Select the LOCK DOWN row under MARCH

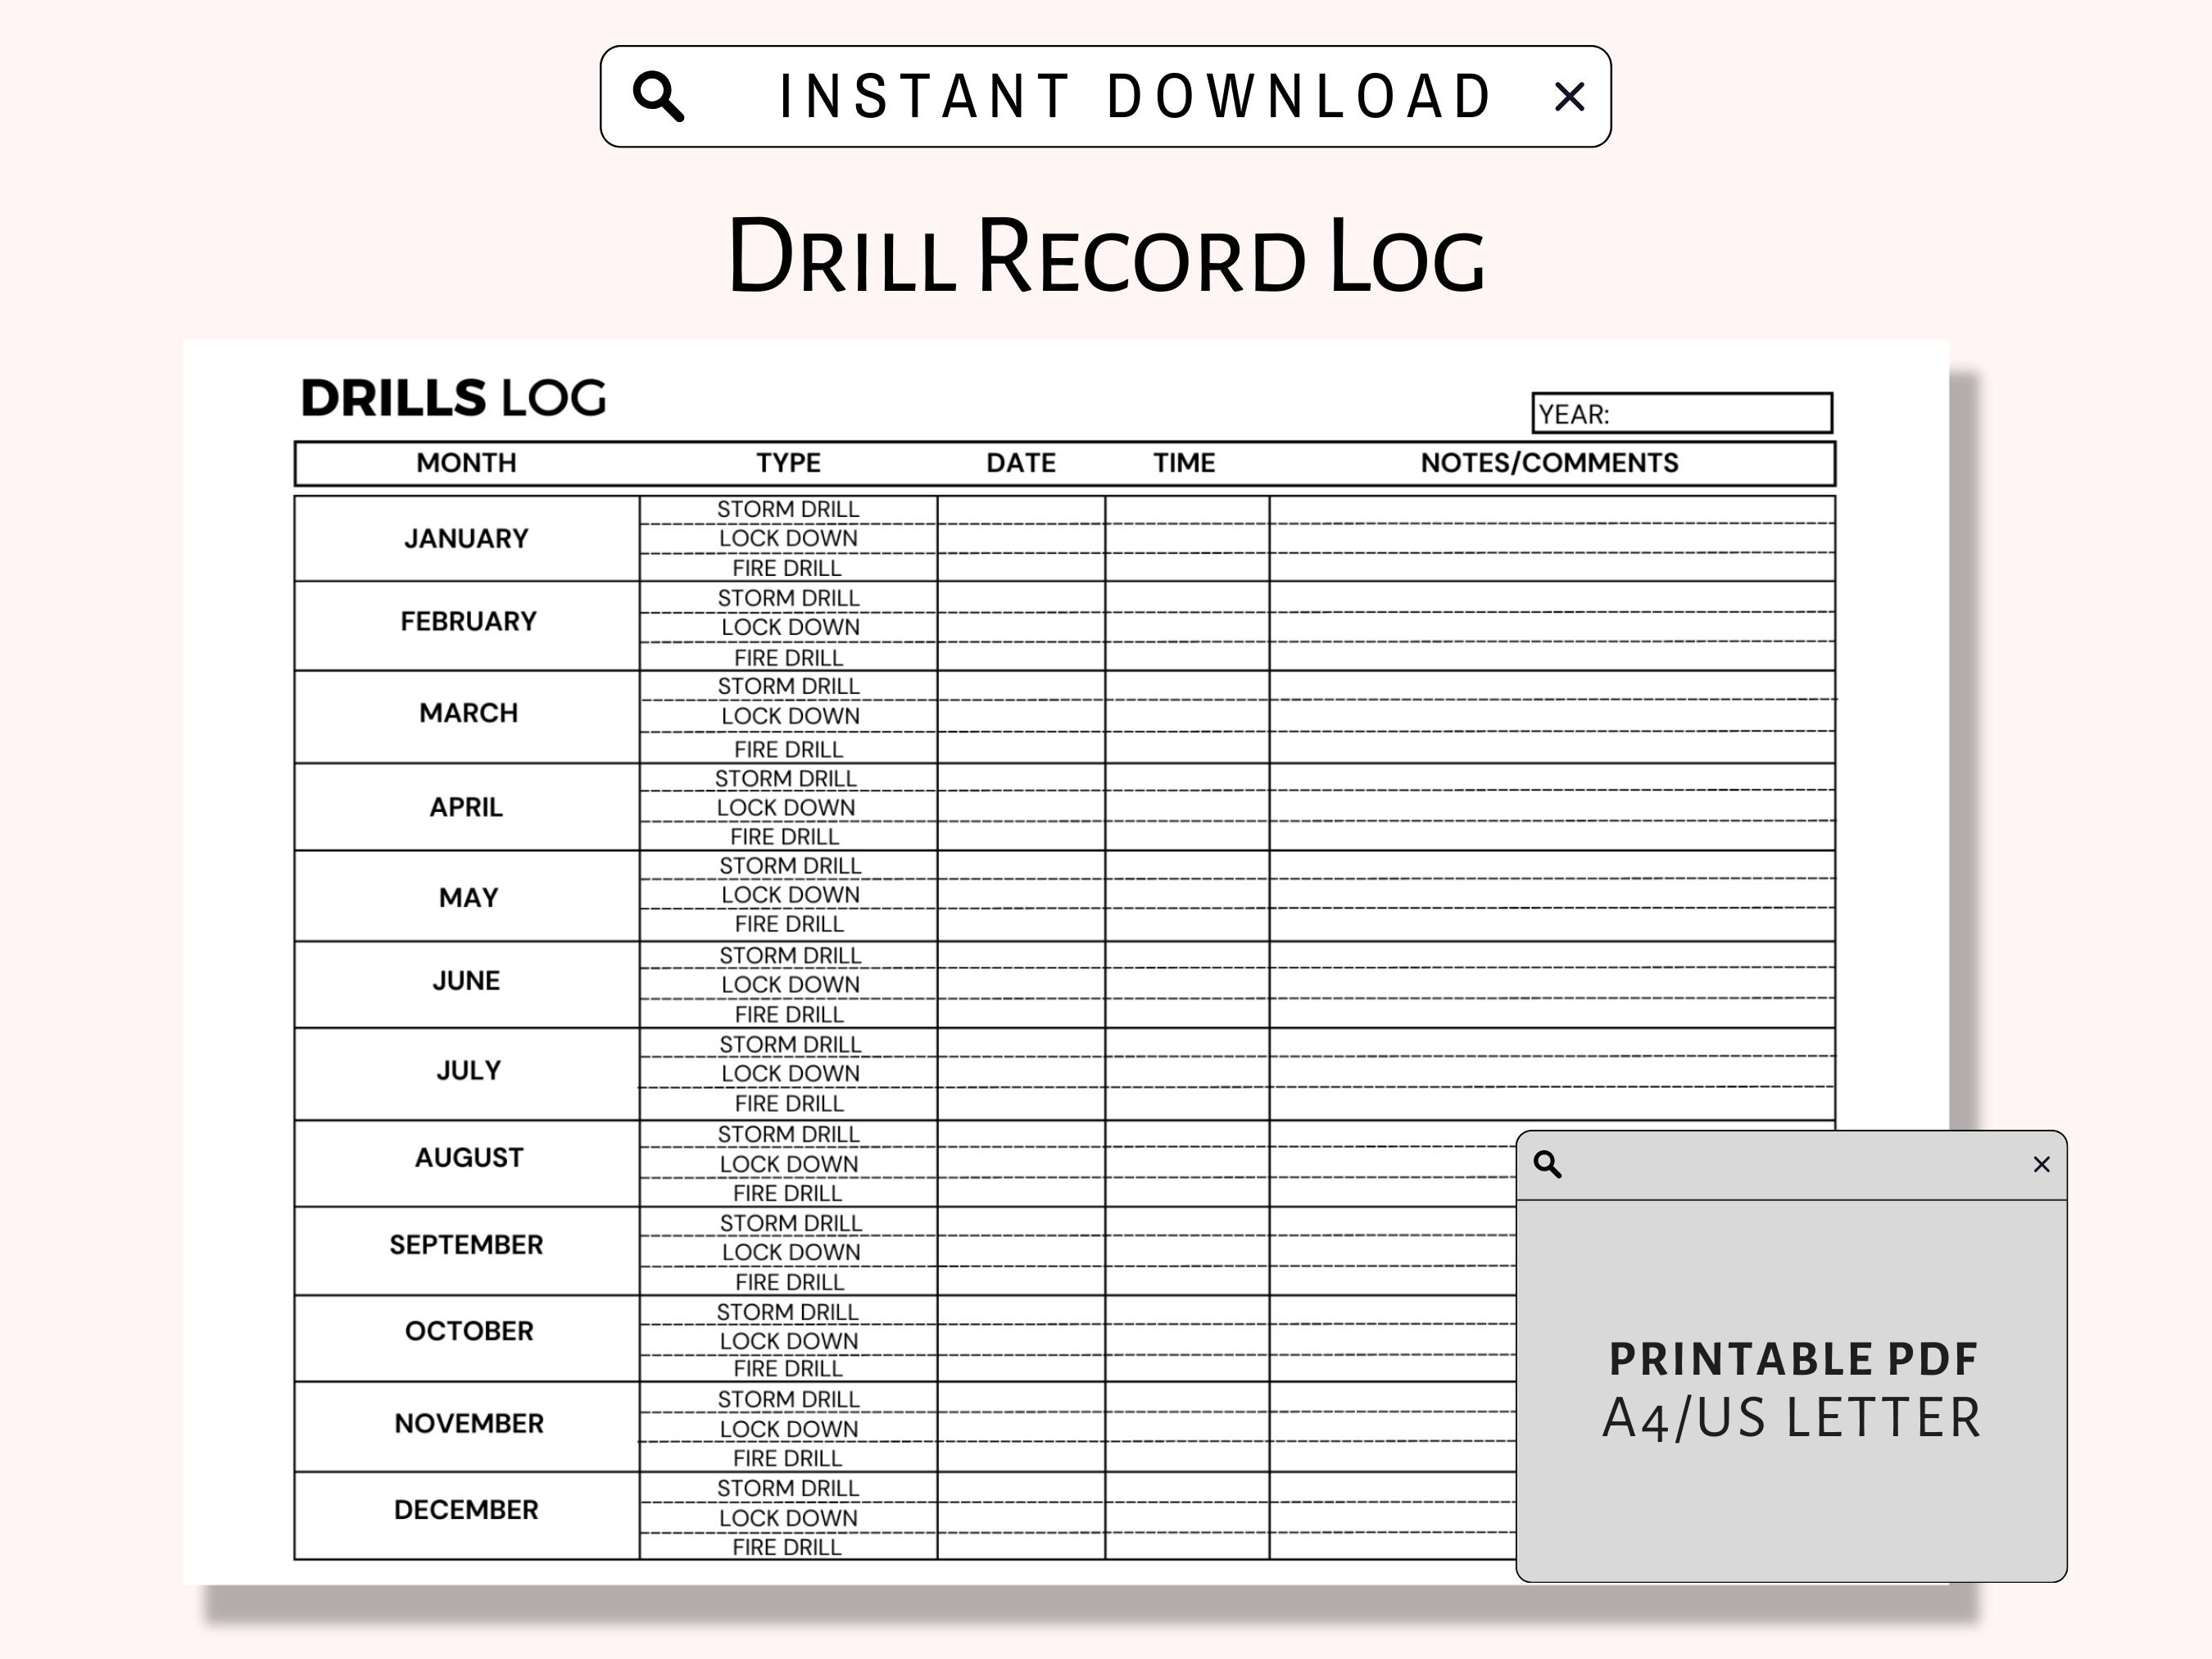788,716
